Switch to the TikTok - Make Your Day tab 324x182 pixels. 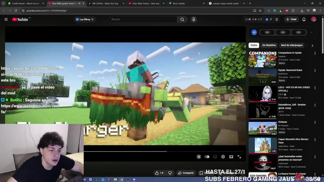106,4
